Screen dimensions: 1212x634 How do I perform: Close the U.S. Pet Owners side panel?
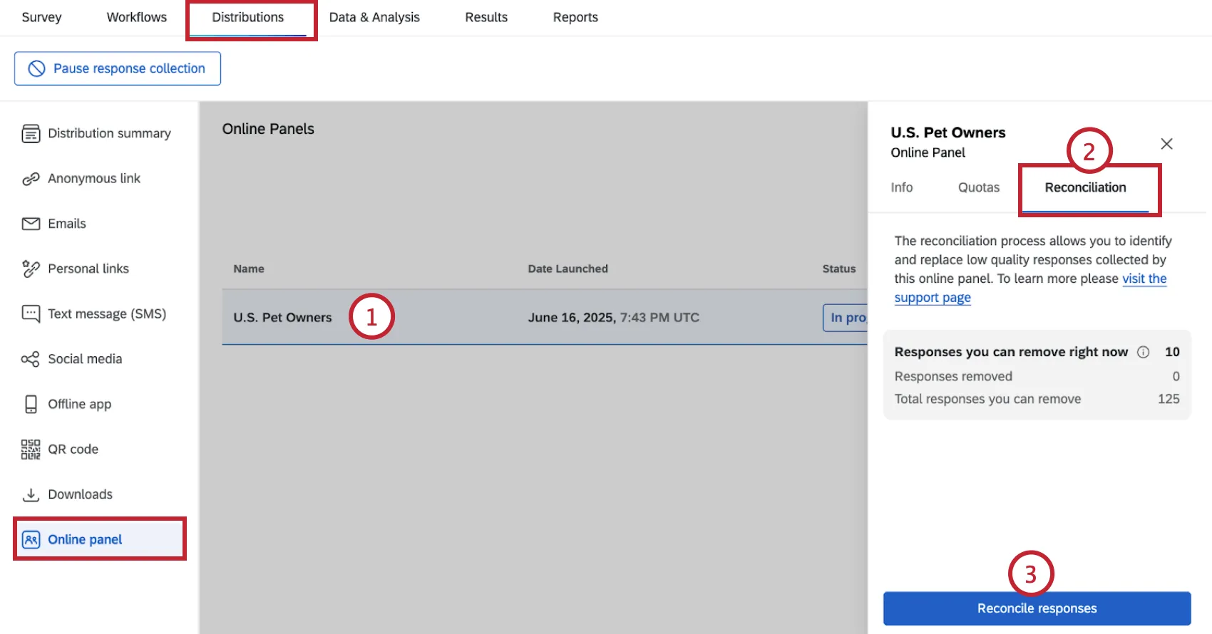coord(1166,144)
